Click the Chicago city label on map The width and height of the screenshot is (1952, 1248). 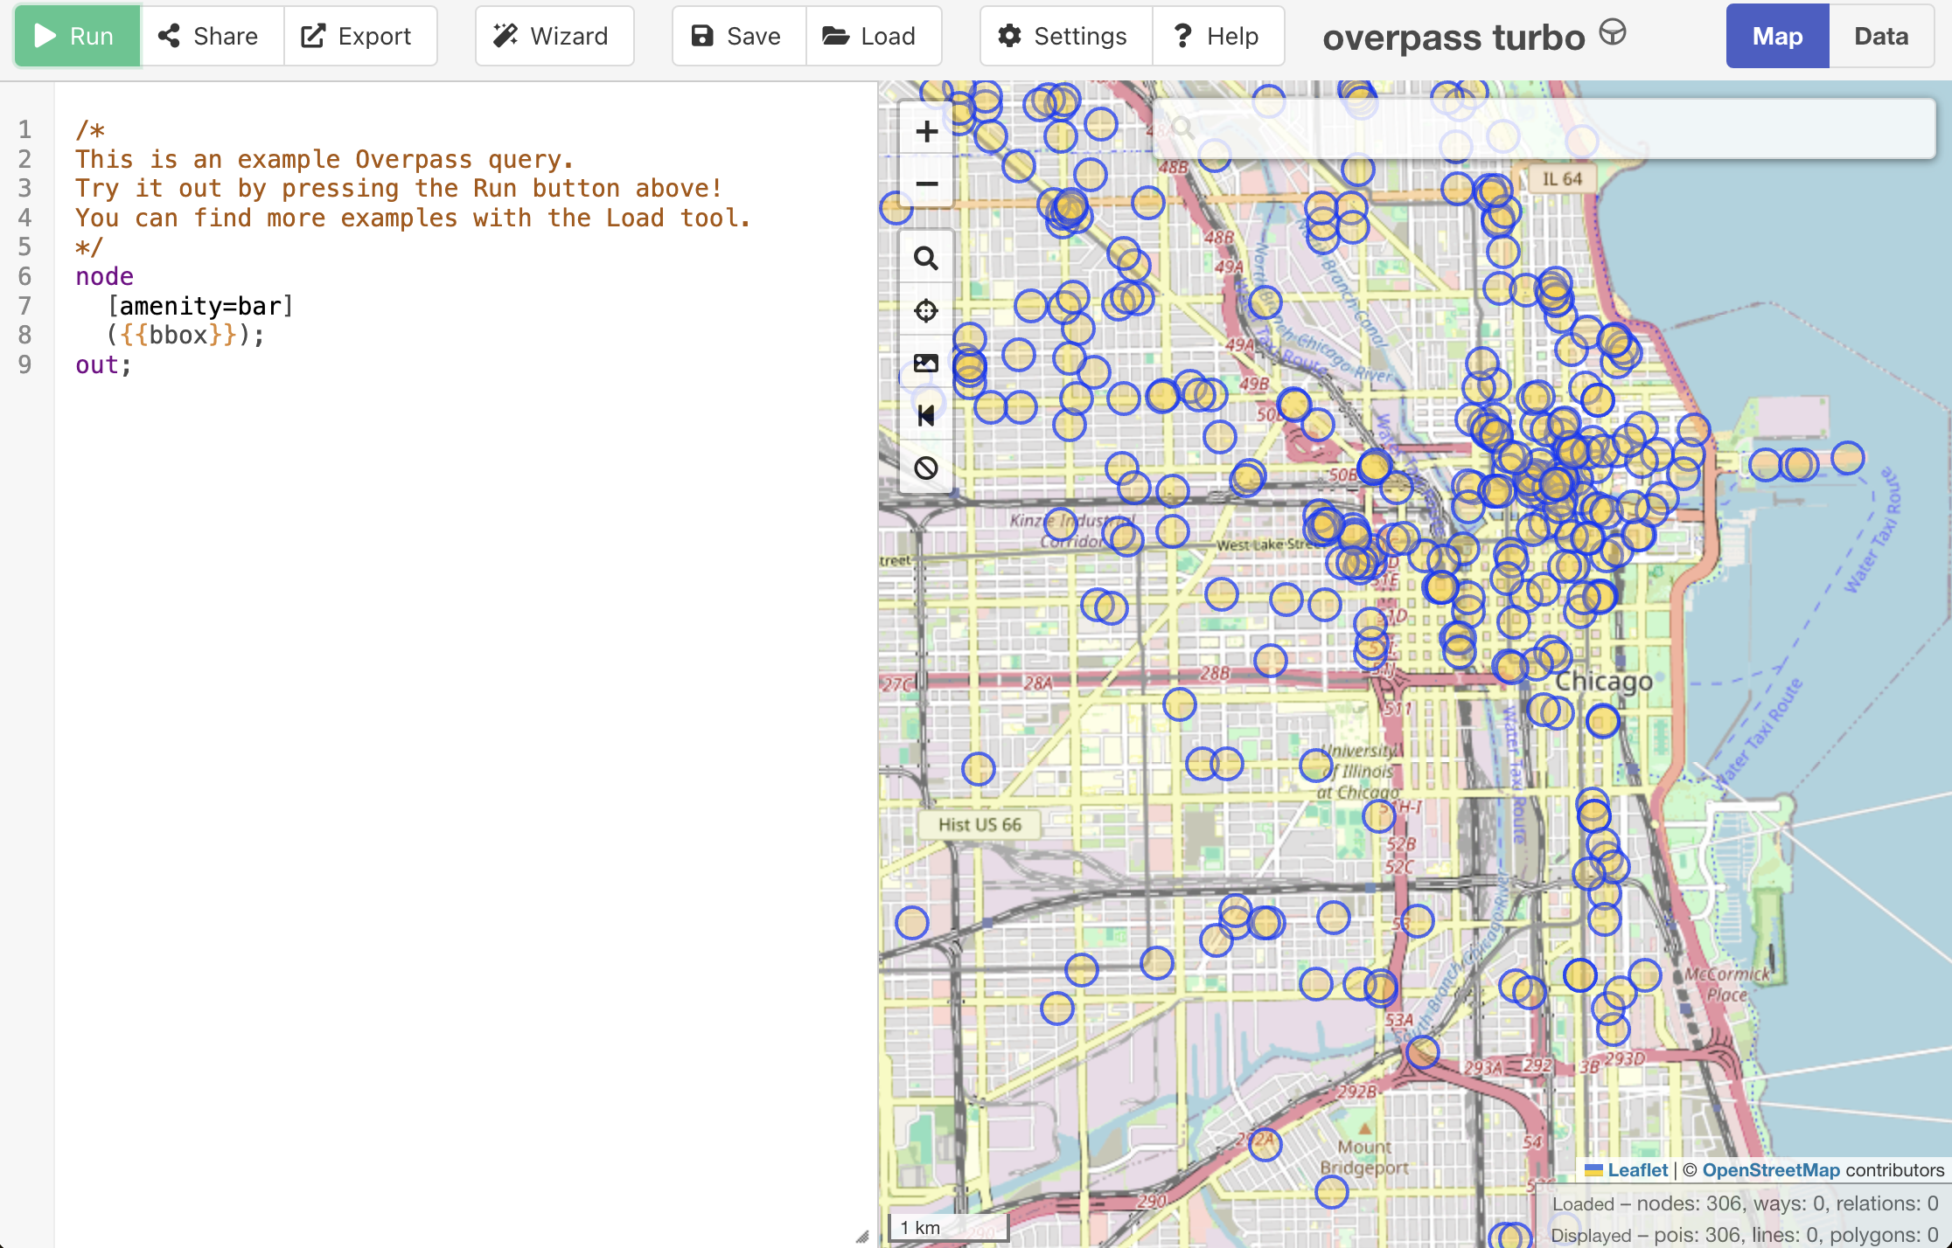click(x=1604, y=681)
